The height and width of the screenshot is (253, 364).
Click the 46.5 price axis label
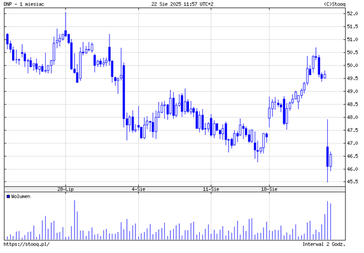353,156
